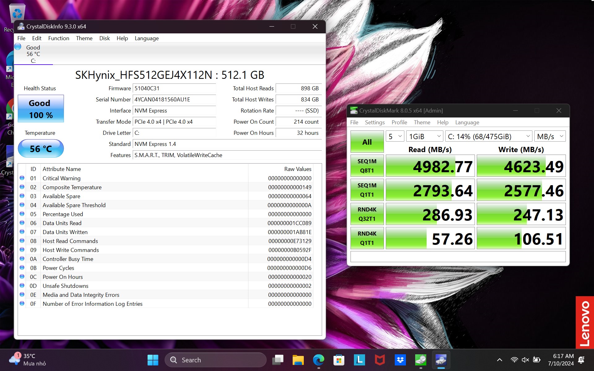This screenshot has height=371, width=594.
Task: Open Windows Start menu
Action: click(x=153, y=360)
